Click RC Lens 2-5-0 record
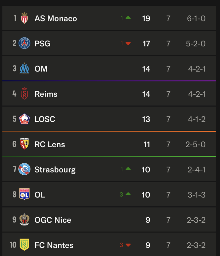The width and height of the screenshot is (220, 256). click(x=195, y=144)
